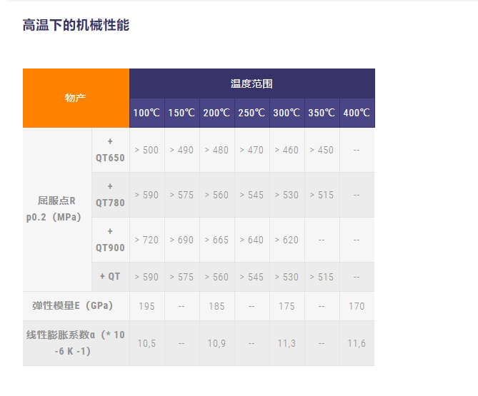Click > 560 in the QT780 row
This screenshot has width=478, height=396.
click(x=217, y=195)
